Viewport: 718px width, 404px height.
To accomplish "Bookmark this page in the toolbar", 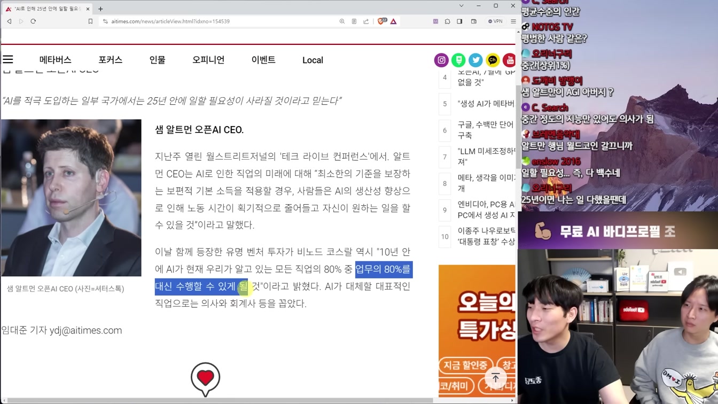I will coord(90,21).
